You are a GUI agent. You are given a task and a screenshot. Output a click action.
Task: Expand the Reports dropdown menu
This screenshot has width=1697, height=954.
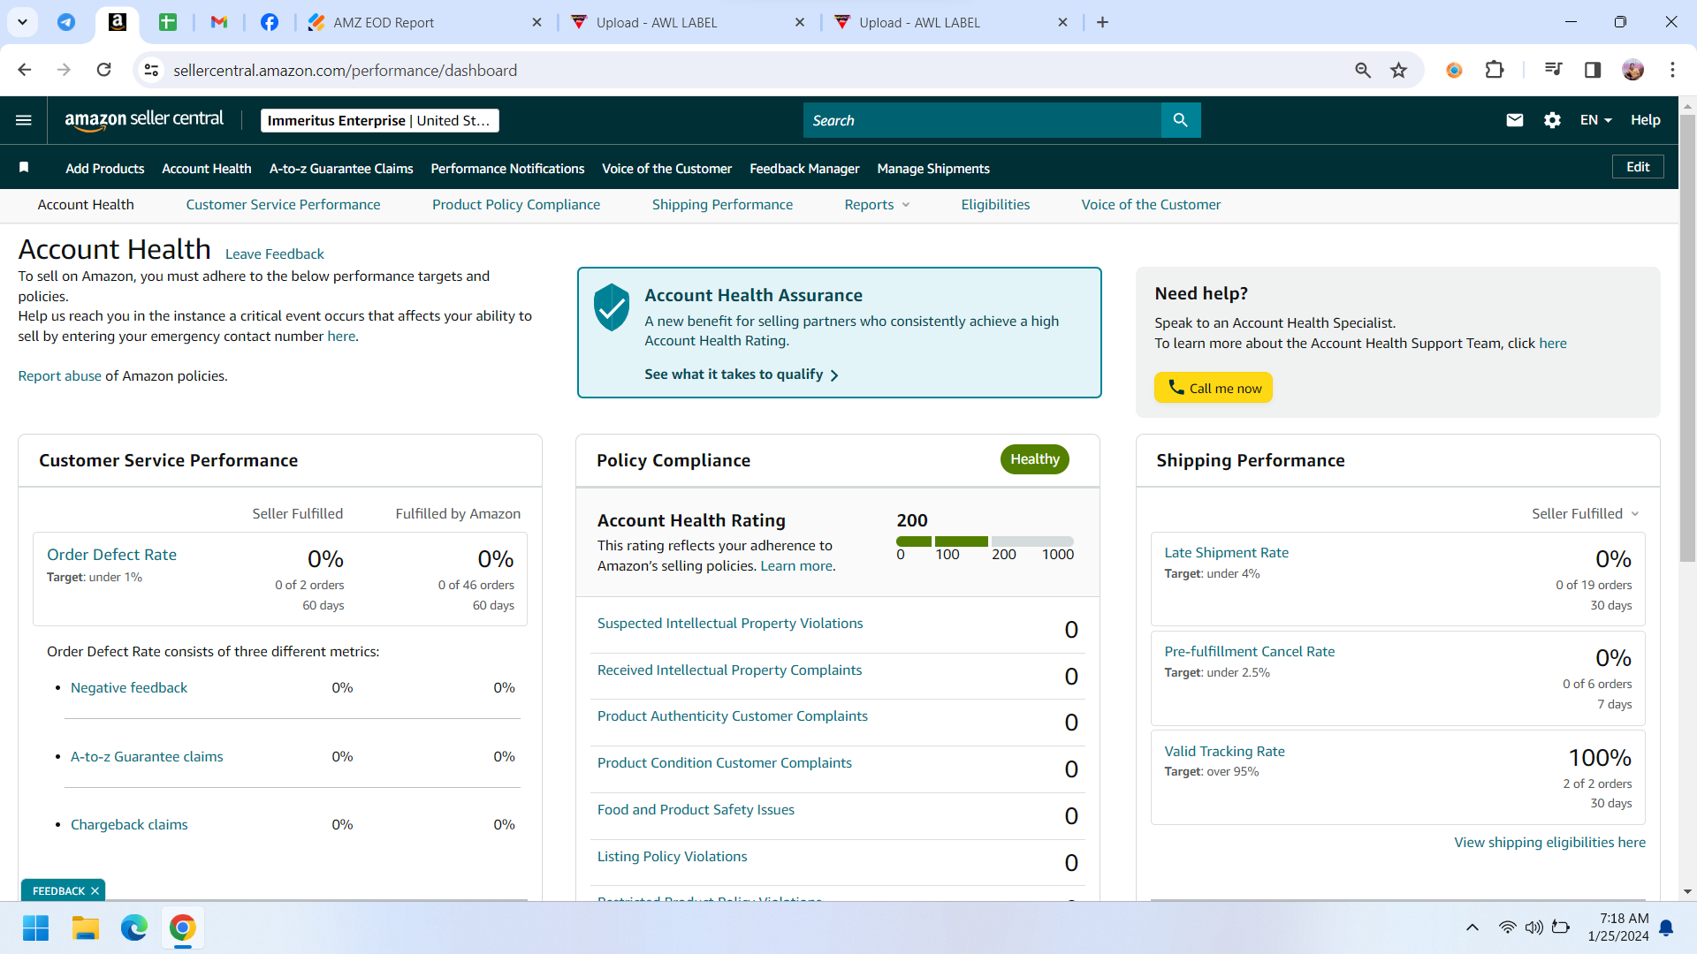[877, 204]
